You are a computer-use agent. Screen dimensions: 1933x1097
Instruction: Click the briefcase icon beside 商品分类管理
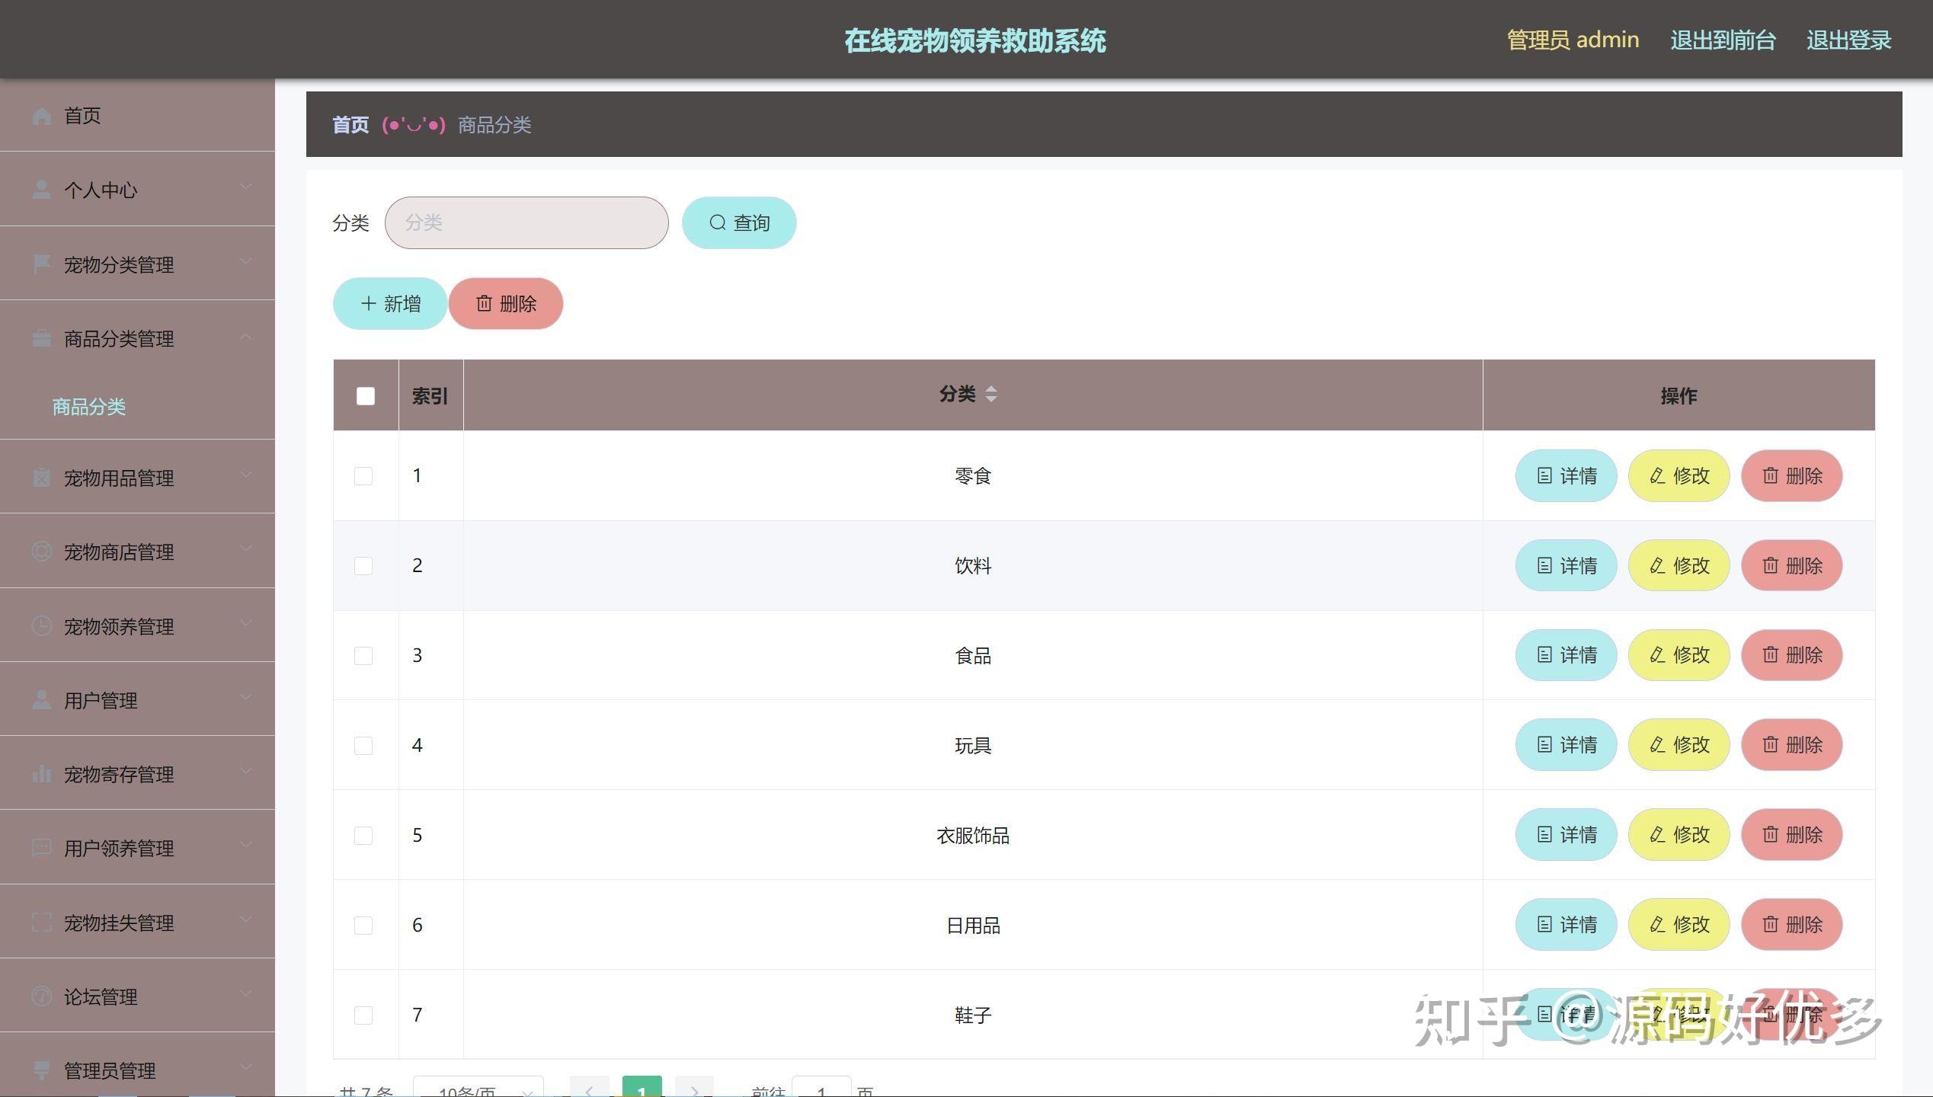(42, 337)
